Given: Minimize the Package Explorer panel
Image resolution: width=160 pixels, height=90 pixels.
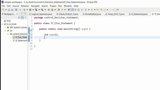Looking at the screenshot, I should (x=22, y=13).
